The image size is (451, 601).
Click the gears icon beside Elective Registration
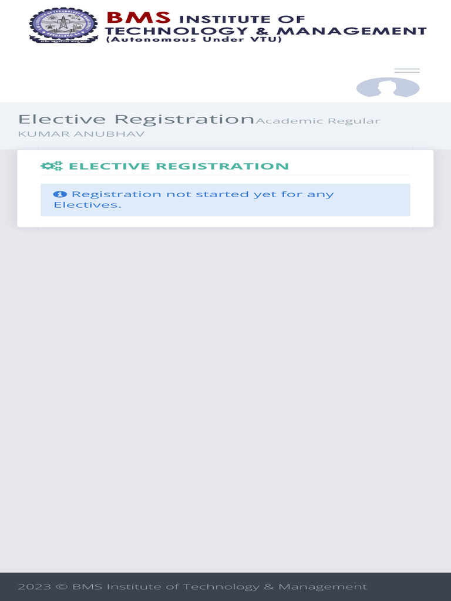click(51, 166)
